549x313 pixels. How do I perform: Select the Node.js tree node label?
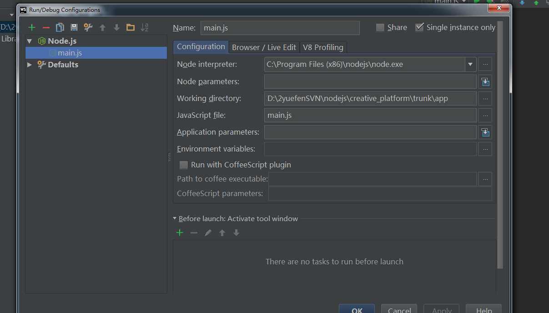62,41
